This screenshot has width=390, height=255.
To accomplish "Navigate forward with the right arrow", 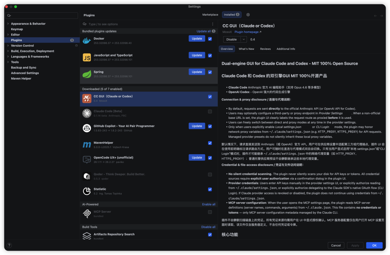I will 381,16.
